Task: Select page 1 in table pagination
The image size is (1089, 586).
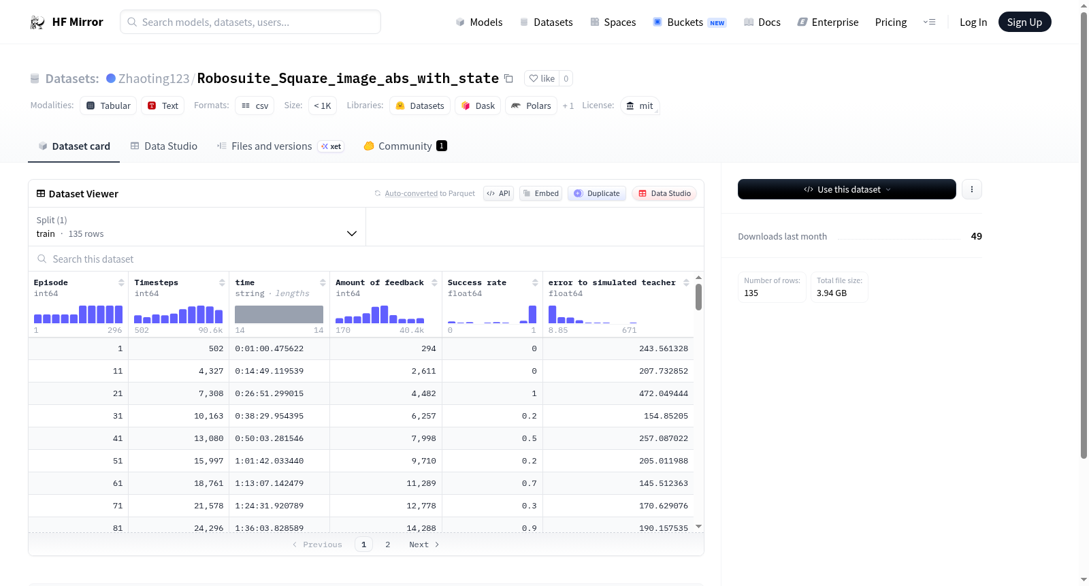Action: [364, 544]
